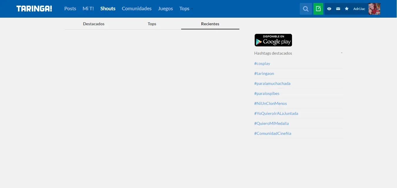Open the #ComunidadCinefila hashtag
This screenshot has height=188, width=397.
click(273, 133)
